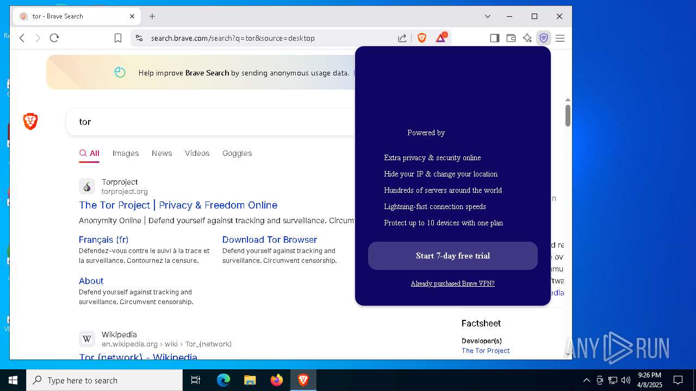Switch to the Images tab

[126, 153]
